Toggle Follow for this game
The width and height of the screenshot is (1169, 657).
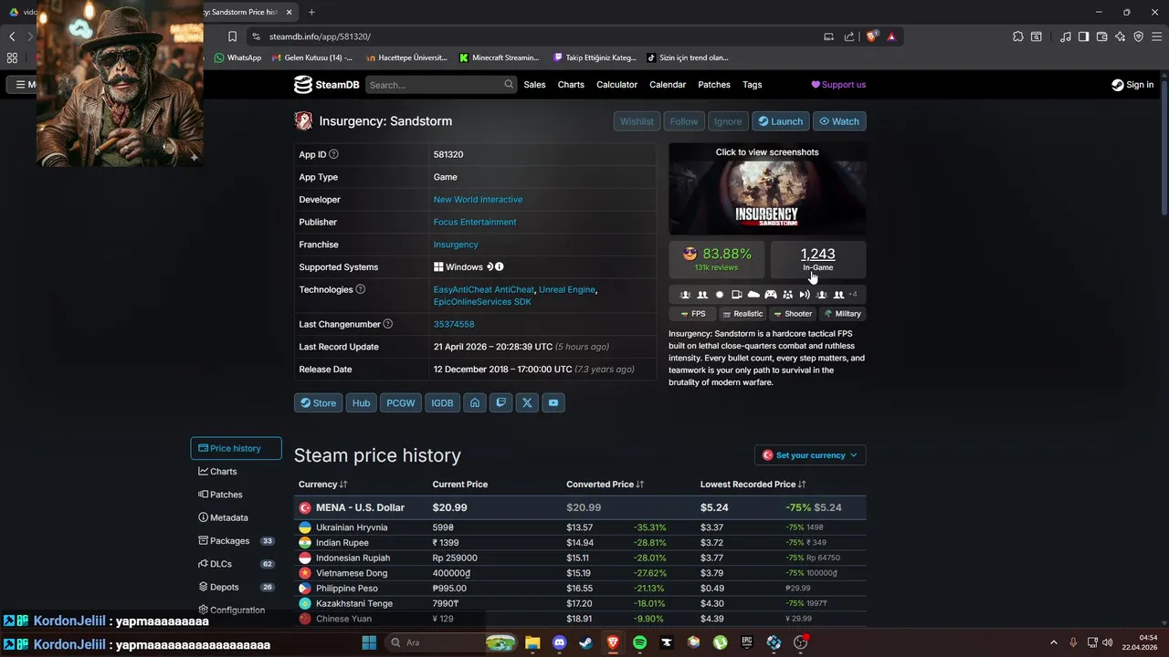click(x=683, y=121)
